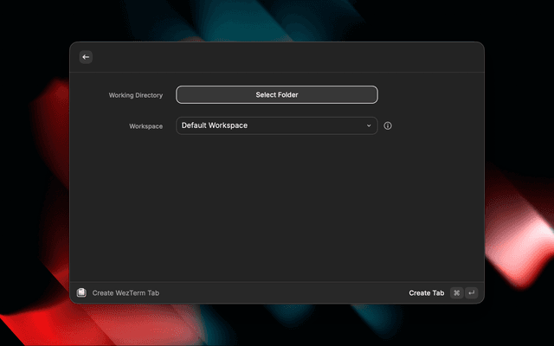Viewport: 554px width, 346px height.
Task: Click the Create WezTerm Tab title text
Action: tap(126, 293)
